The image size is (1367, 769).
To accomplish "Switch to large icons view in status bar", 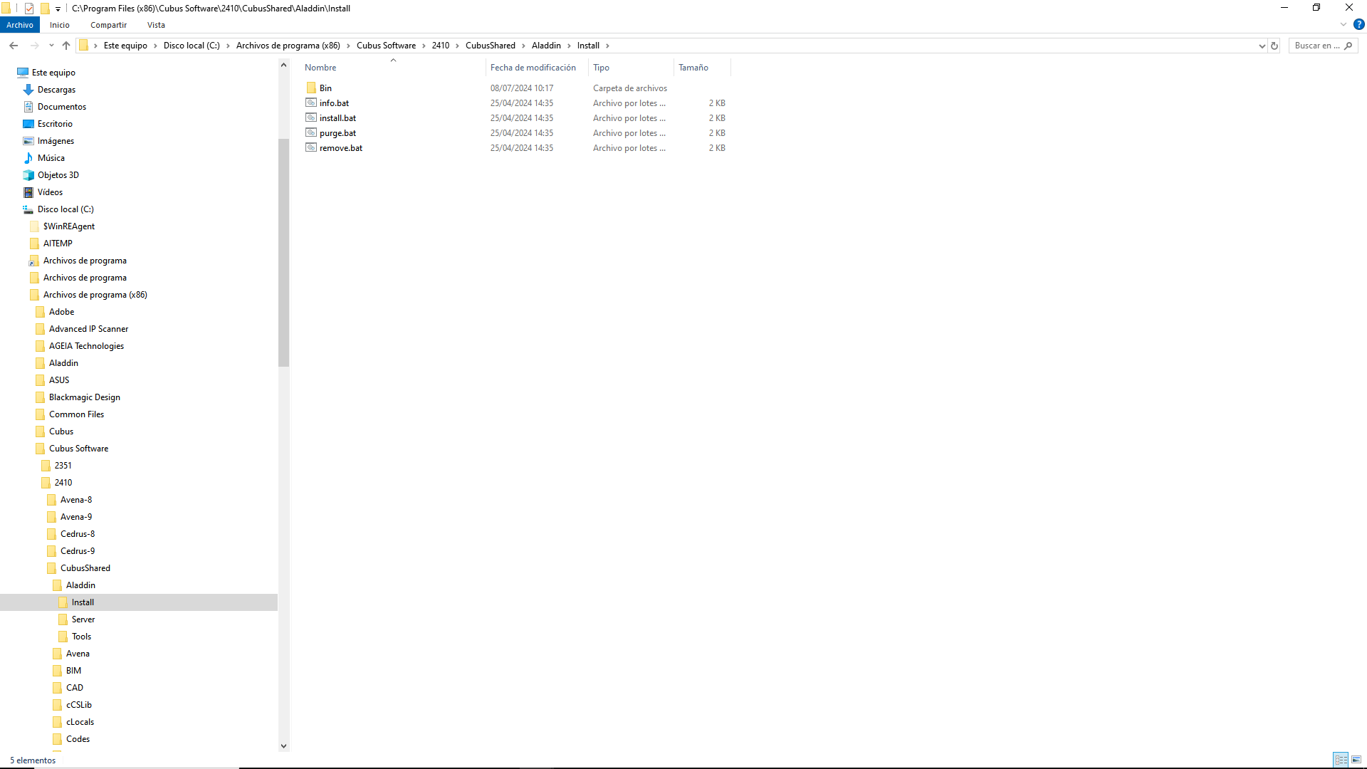I will point(1356,760).
